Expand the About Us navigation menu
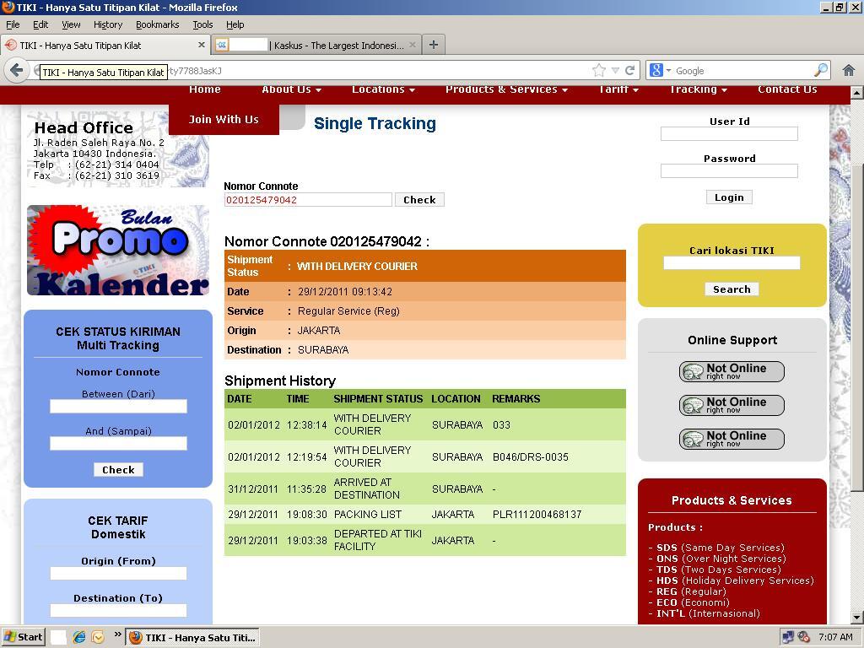 point(291,89)
